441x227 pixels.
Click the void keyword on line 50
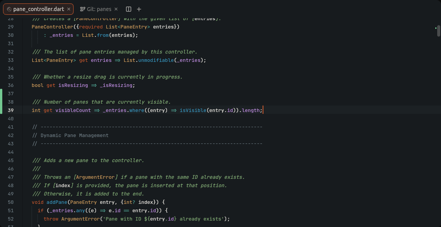point(38,202)
